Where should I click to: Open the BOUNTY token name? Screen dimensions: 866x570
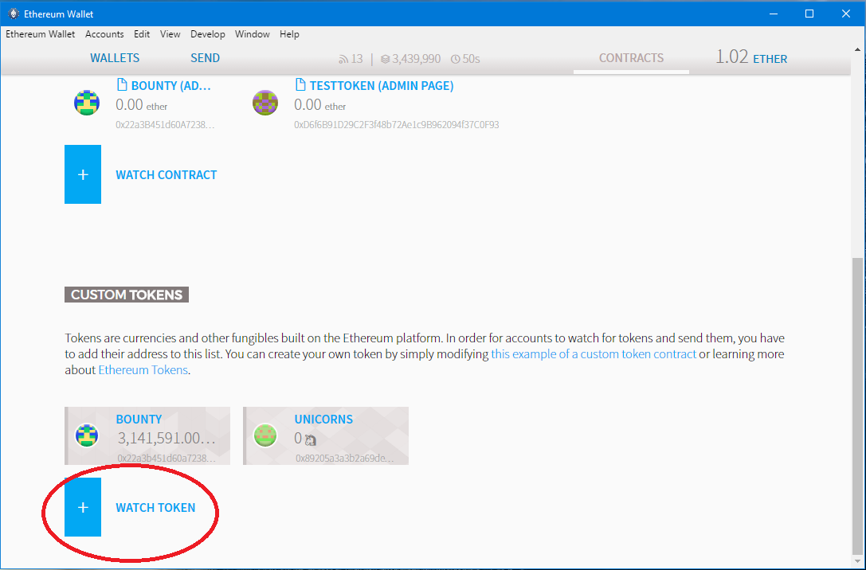pyautogui.click(x=139, y=419)
